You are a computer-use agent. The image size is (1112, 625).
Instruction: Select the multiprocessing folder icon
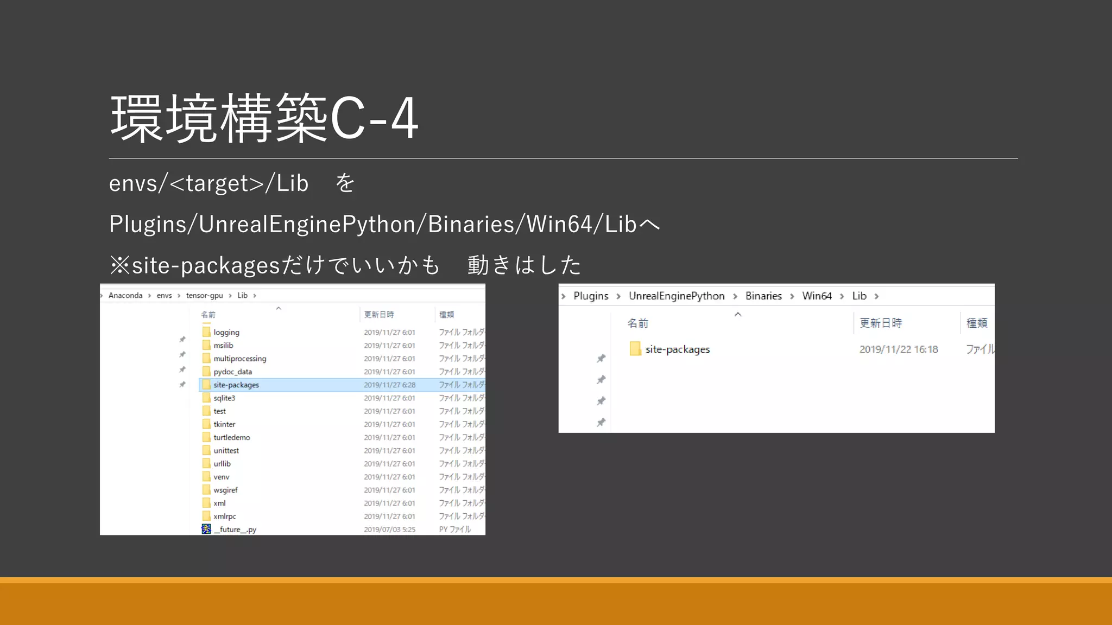click(206, 358)
